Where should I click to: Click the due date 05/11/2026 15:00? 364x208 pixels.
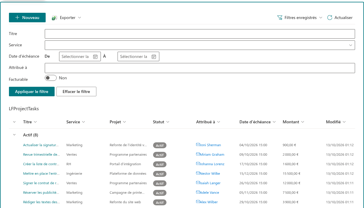tap(253, 193)
